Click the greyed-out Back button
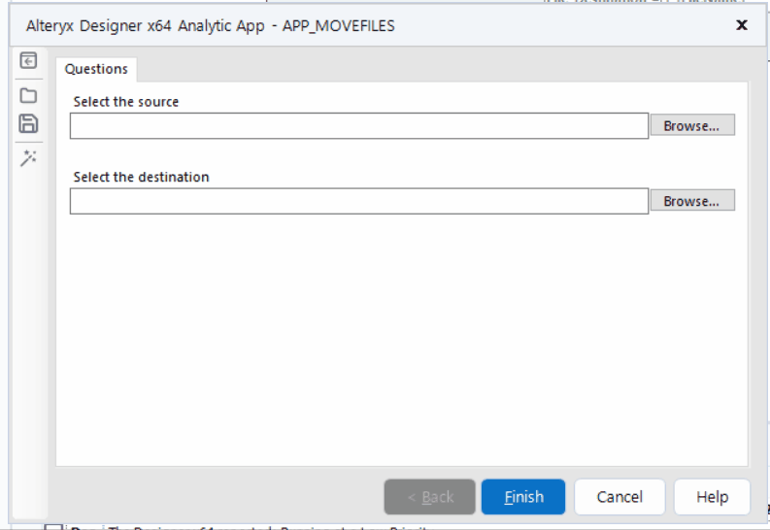This screenshot has width=770, height=530. click(x=430, y=497)
